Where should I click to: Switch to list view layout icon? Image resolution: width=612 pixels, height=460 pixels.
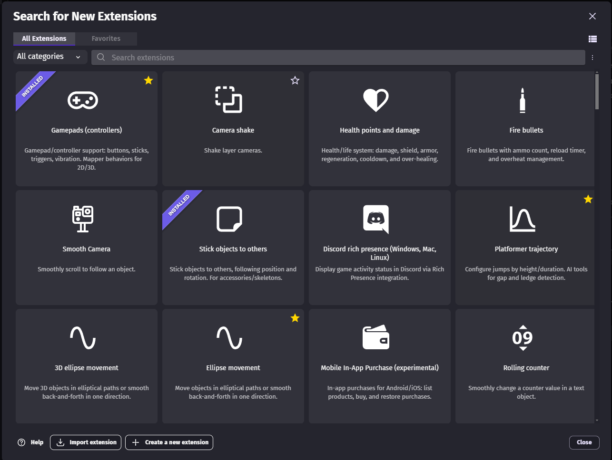click(x=592, y=39)
